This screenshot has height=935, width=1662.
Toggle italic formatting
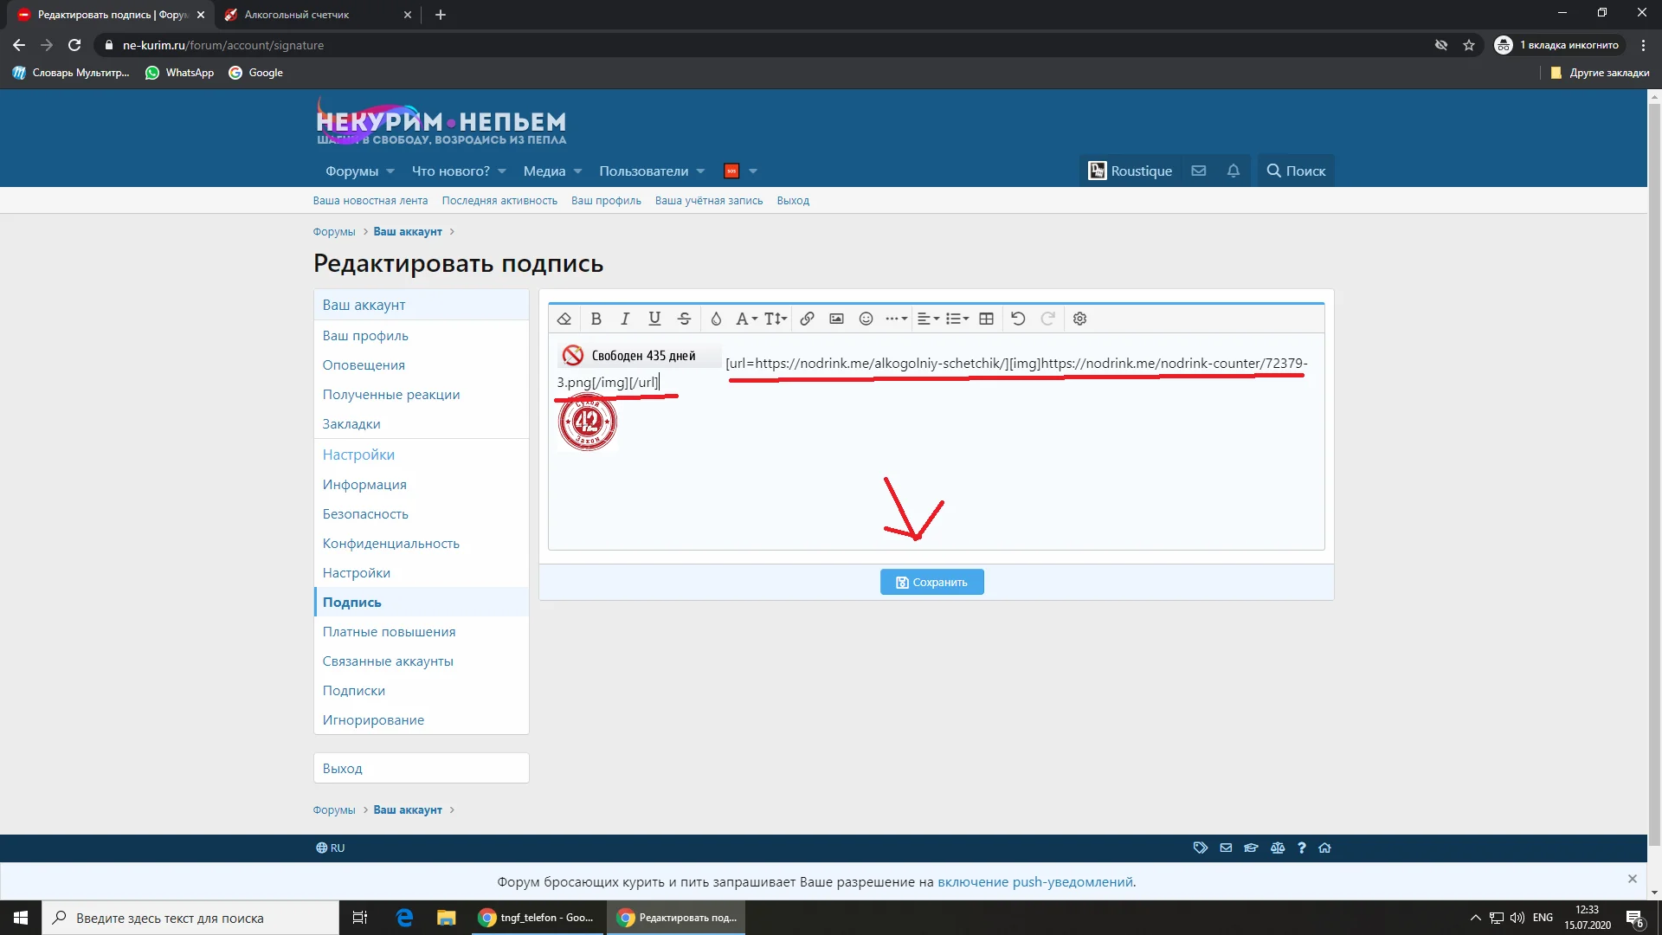pyautogui.click(x=625, y=319)
